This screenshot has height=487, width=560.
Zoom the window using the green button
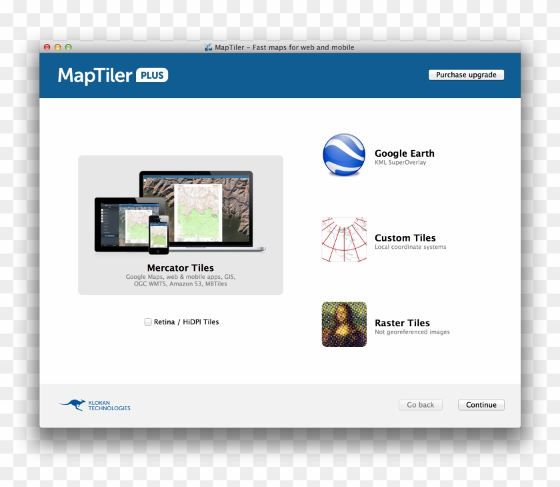tap(68, 47)
